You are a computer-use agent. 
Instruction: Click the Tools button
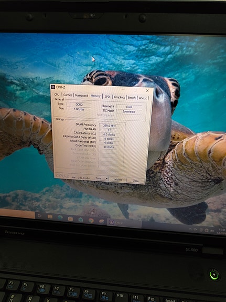pyautogui.click(x=98, y=179)
